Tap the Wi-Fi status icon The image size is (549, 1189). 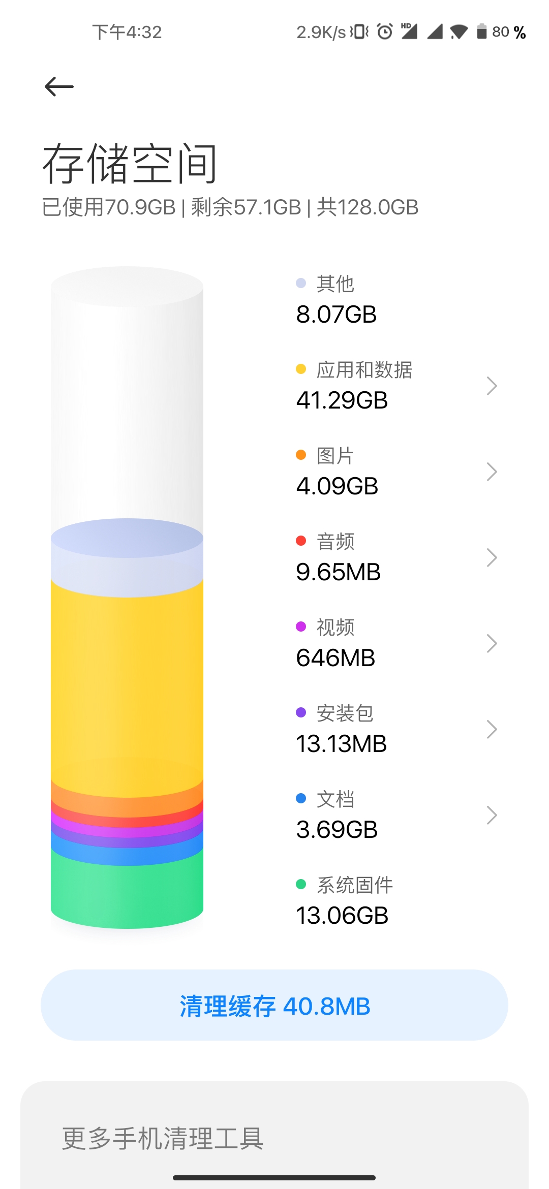(459, 32)
